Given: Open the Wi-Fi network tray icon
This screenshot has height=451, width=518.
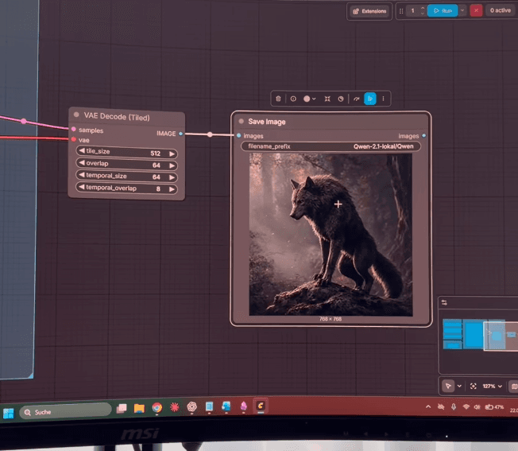Looking at the screenshot, I should (x=466, y=406).
